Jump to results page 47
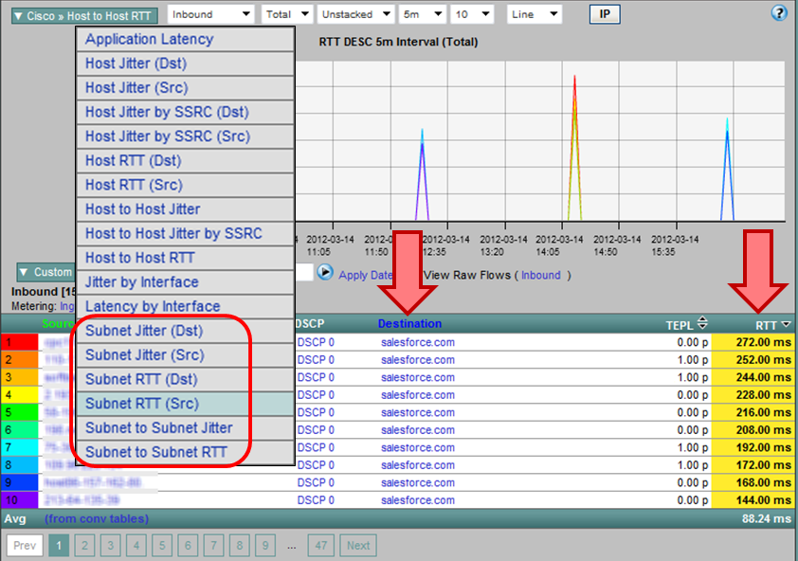This screenshot has height=561, width=798. point(322,546)
